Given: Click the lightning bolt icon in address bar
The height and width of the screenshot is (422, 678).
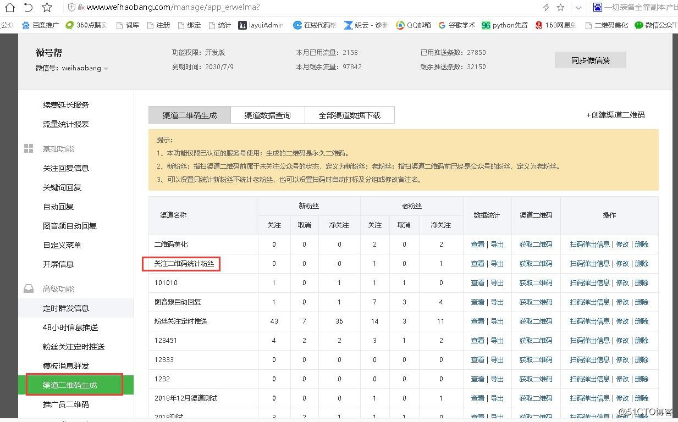Looking at the screenshot, I should click(x=545, y=7).
